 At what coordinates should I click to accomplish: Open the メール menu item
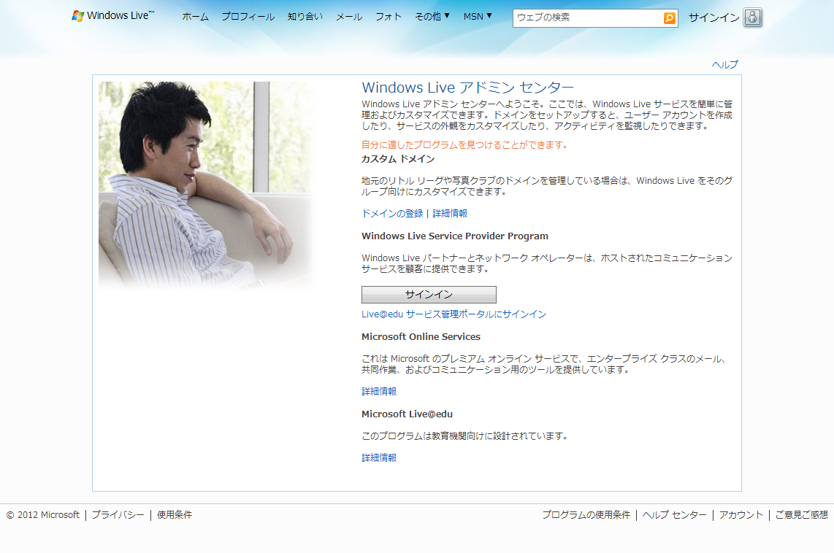pyautogui.click(x=349, y=17)
